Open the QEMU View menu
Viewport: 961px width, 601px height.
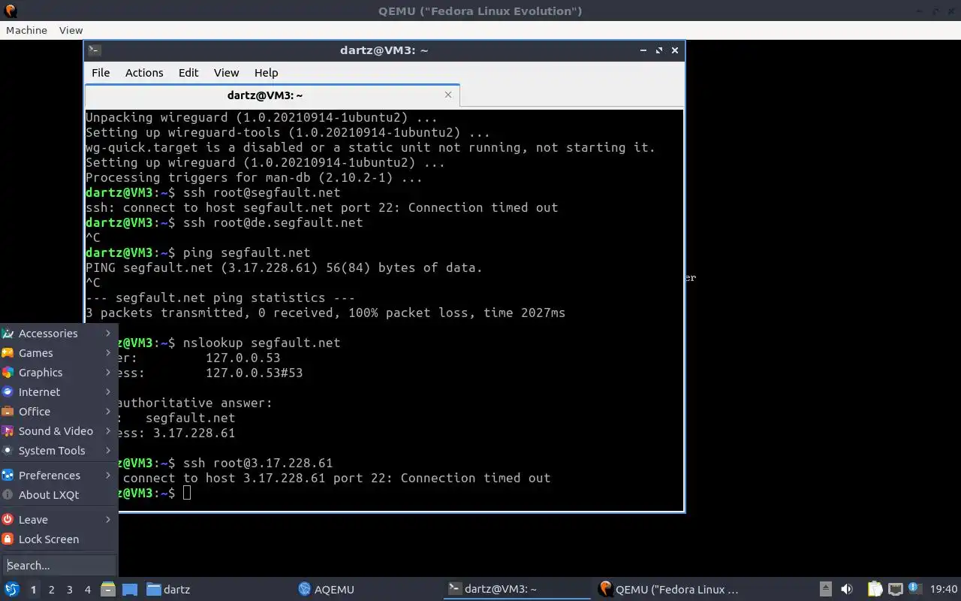[x=71, y=30]
